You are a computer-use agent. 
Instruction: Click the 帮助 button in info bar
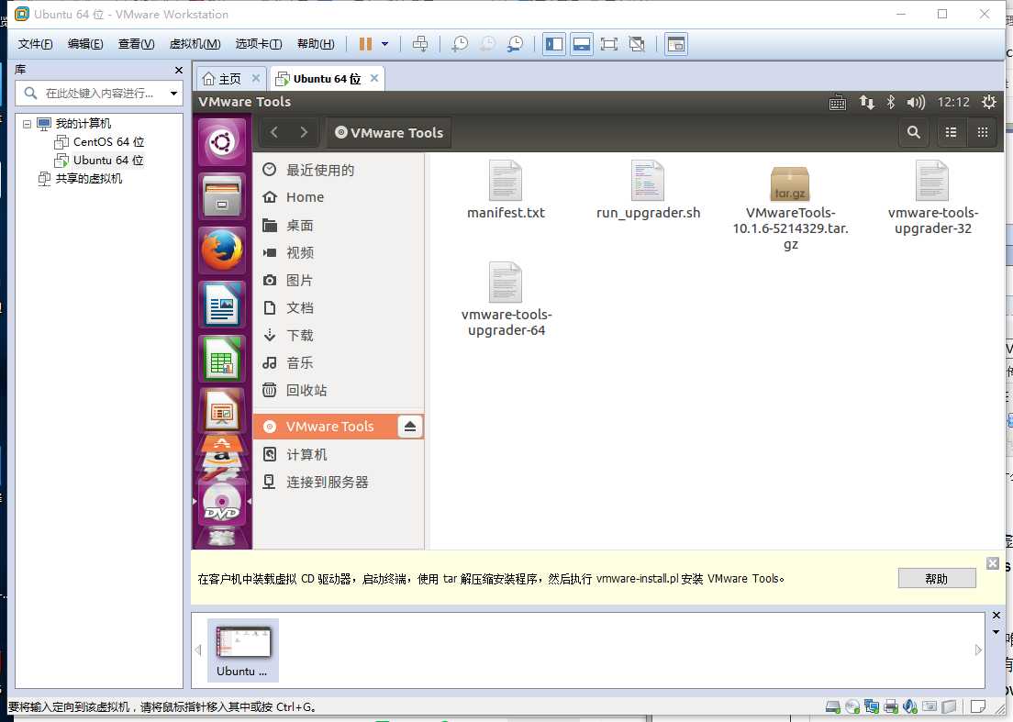937,579
